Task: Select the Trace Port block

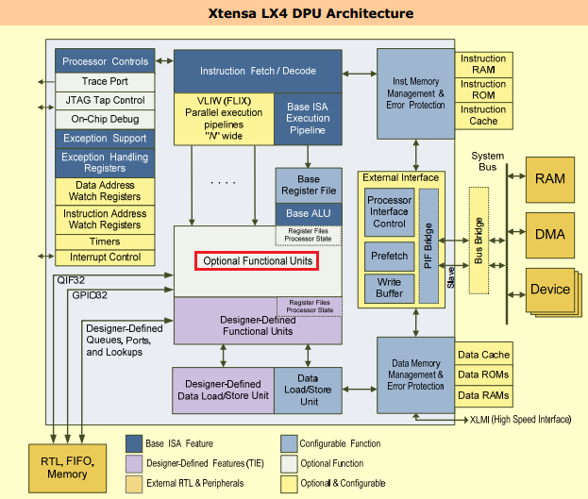Action: 105,82
